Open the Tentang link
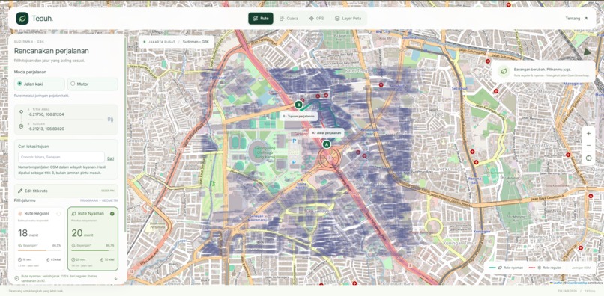This screenshot has height=296, width=604. (577, 19)
